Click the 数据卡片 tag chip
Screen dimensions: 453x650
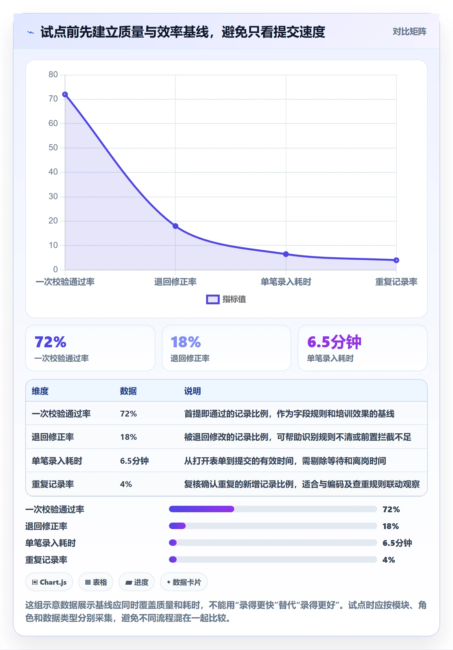tap(184, 582)
